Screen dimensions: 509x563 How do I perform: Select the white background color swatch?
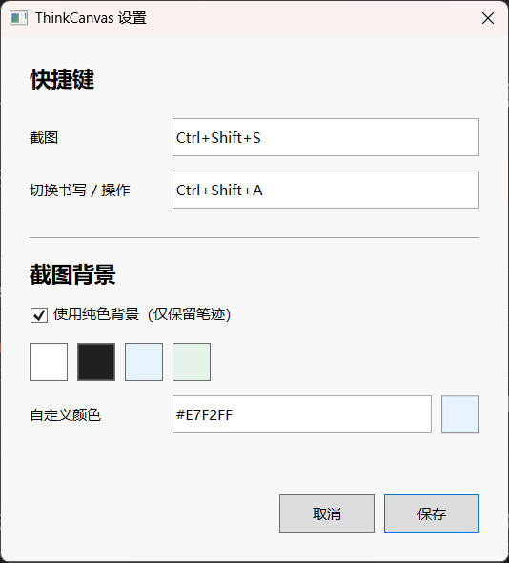[49, 362]
